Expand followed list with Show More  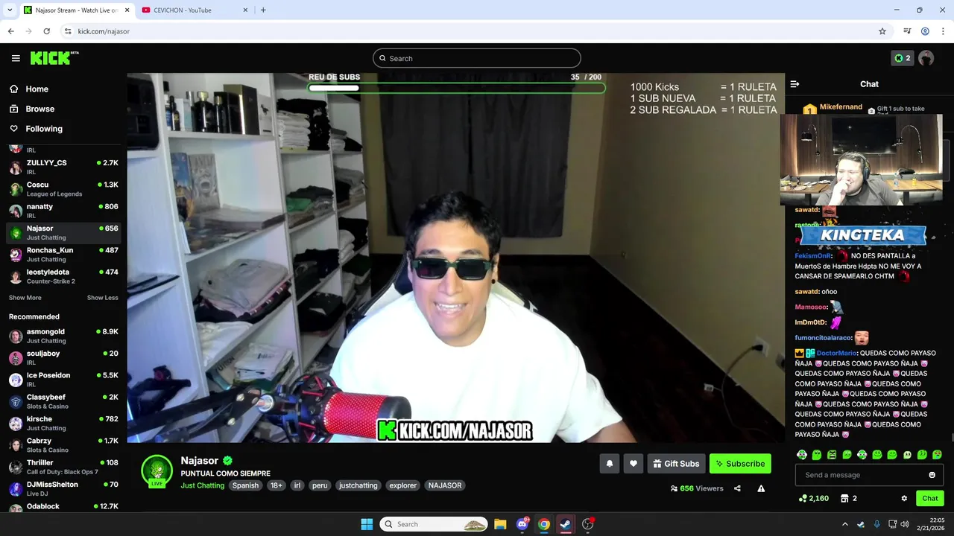[x=25, y=298]
